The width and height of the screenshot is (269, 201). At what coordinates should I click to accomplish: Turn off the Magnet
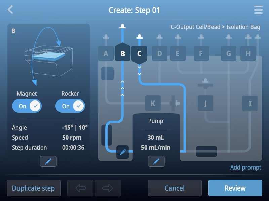click(x=27, y=106)
